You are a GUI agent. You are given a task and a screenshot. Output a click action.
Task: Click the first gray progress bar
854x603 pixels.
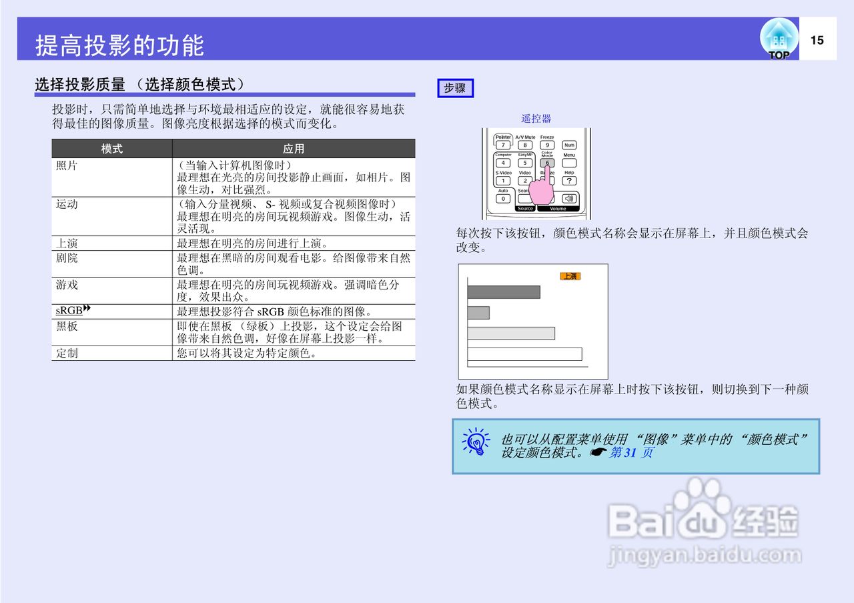[503, 291]
